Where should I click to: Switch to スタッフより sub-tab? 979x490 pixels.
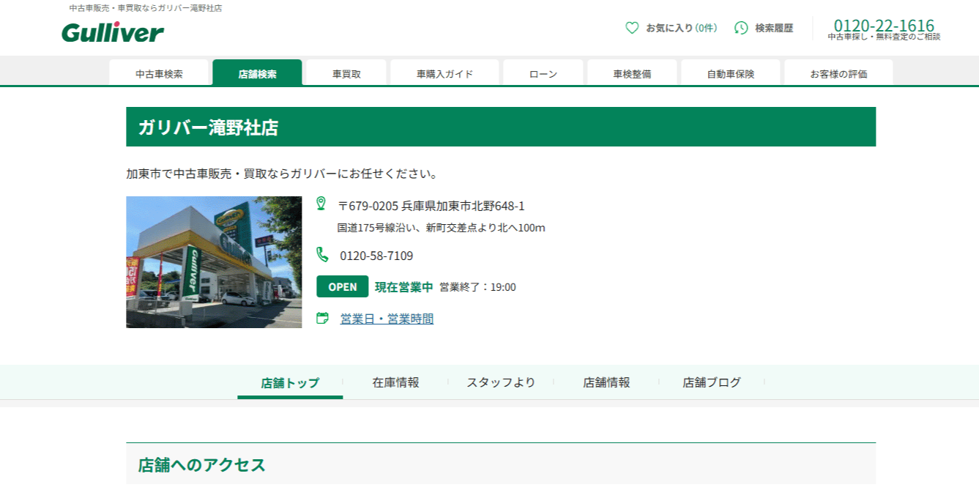pos(501,382)
